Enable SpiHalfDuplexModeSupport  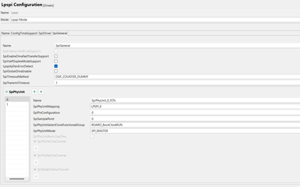[56, 61]
